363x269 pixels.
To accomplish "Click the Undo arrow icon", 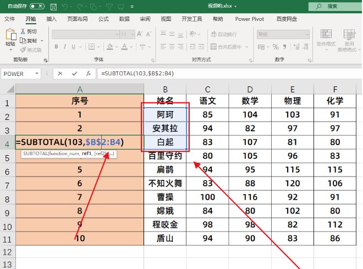I will click(64, 7).
